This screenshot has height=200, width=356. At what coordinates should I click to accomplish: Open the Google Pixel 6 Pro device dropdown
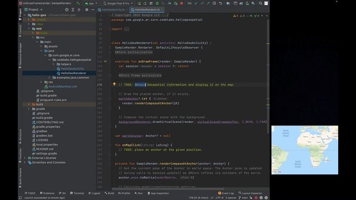coord(118,3)
